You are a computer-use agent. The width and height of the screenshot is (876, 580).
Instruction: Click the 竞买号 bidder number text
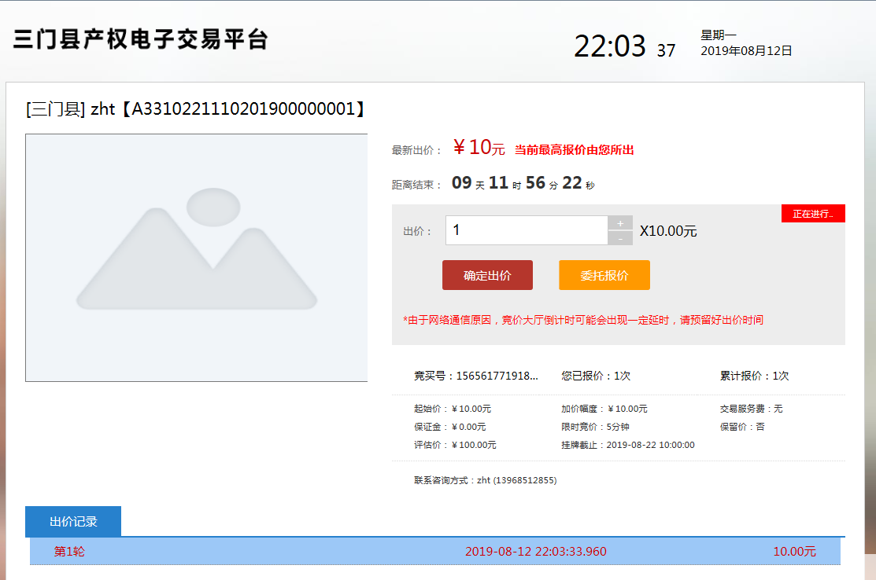(476, 376)
